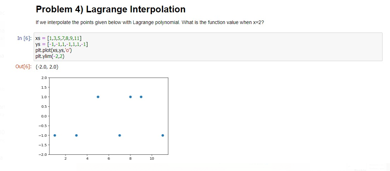Click the Problem 4 Lagrange Interpolation heading

(110, 10)
